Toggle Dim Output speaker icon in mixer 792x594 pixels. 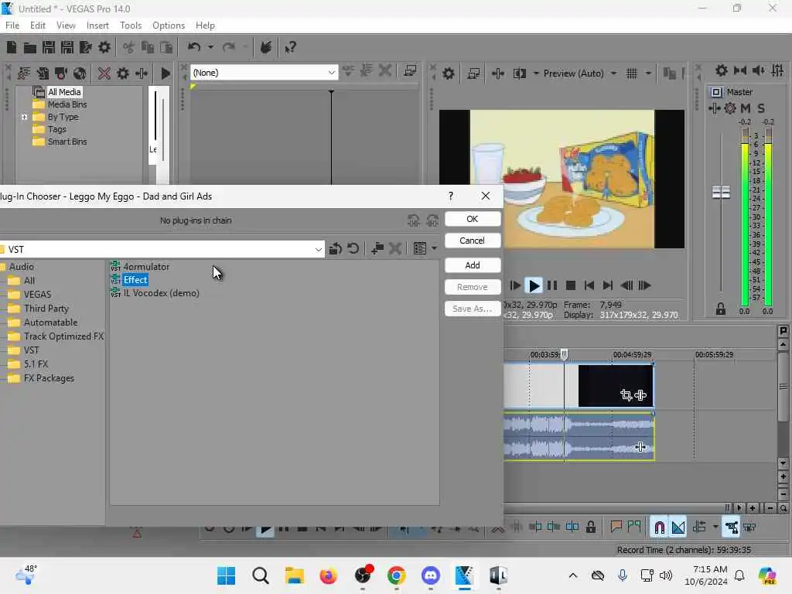click(759, 70)
